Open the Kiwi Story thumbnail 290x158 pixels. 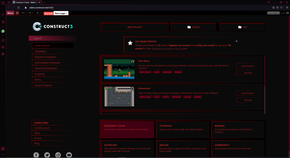pyautogui.click(x=119, y=69)
